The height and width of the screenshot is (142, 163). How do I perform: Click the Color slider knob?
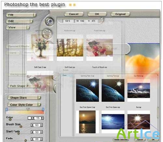click(x=10, y=119)
